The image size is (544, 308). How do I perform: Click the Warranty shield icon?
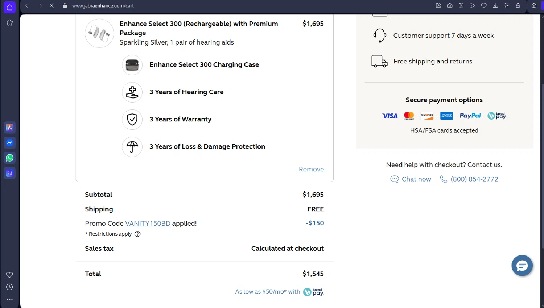tap(132, 120)
